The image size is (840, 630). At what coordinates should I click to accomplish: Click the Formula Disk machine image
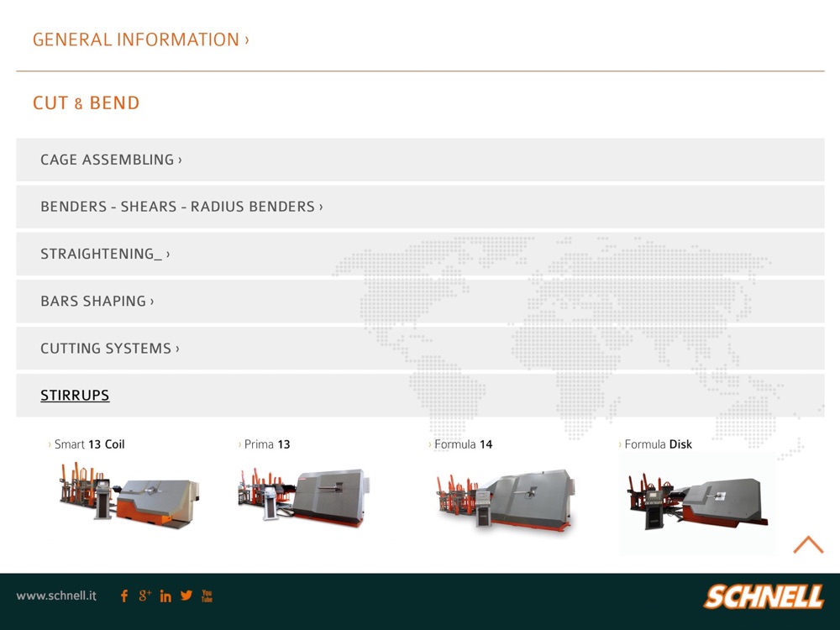[x=697, y=502]
